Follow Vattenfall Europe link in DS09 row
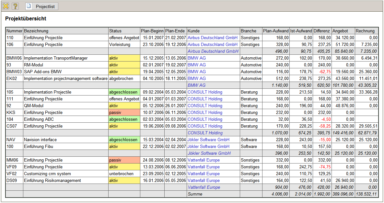384x203 pixels. pyautogui.click(x=204, y=181)
